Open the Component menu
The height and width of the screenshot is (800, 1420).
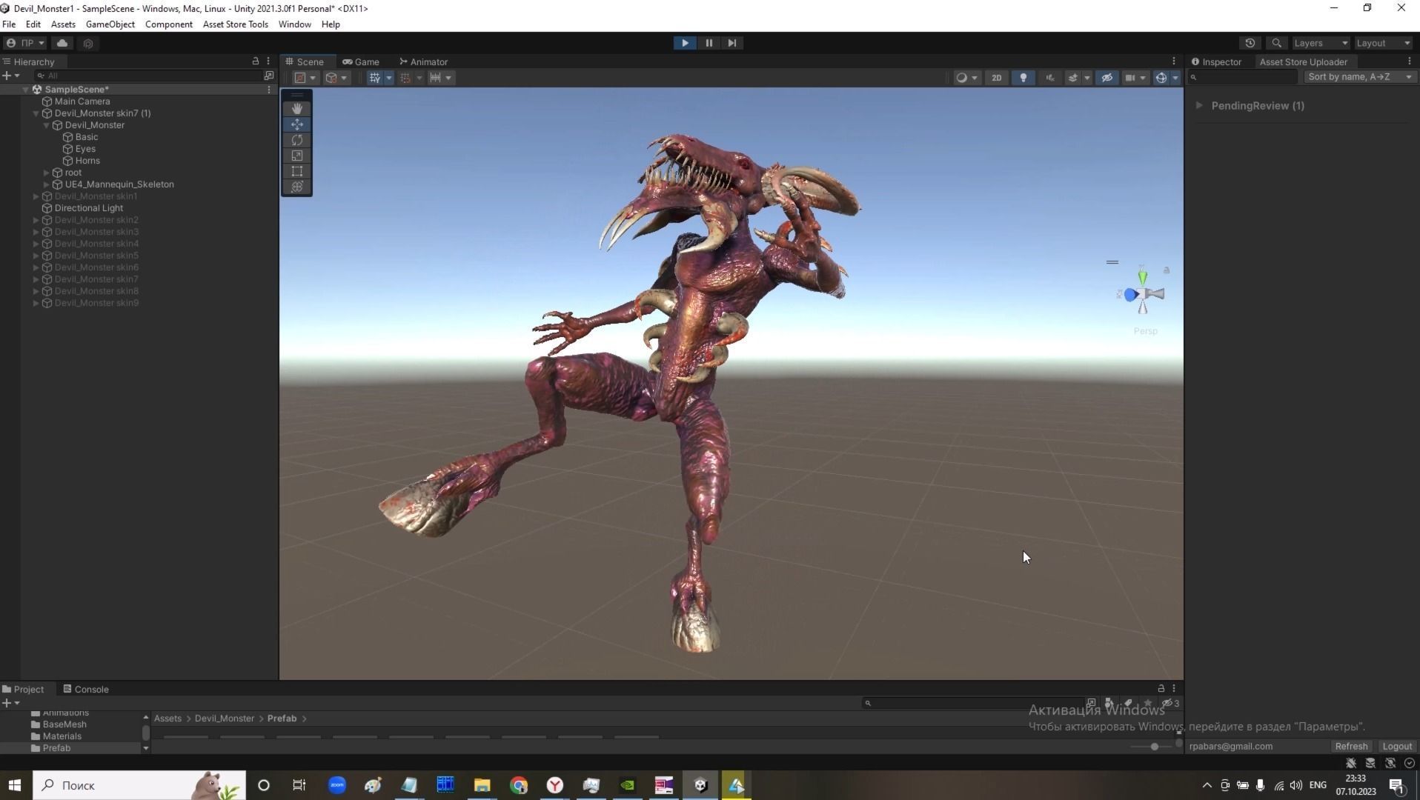(x=168, y=24)
